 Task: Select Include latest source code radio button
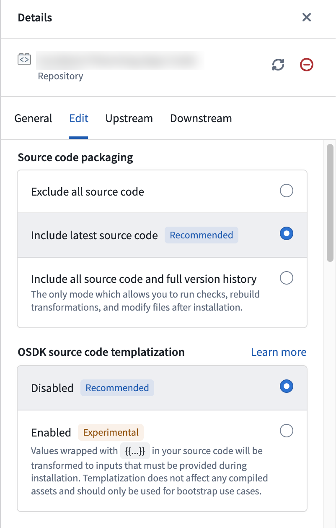(x=287, y=233)
